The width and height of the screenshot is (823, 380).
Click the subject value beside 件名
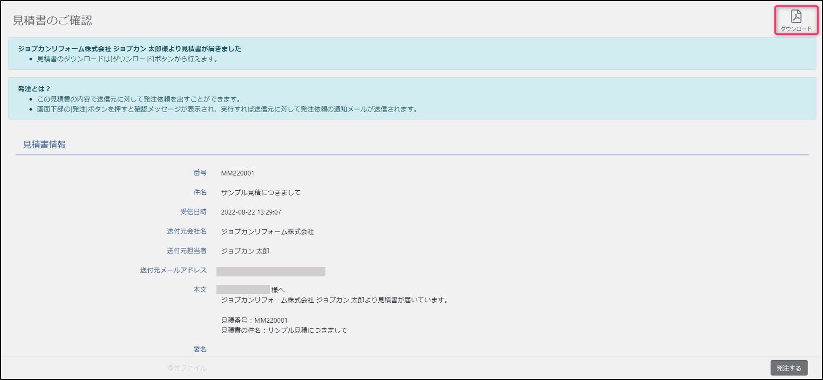coord(261,193)
